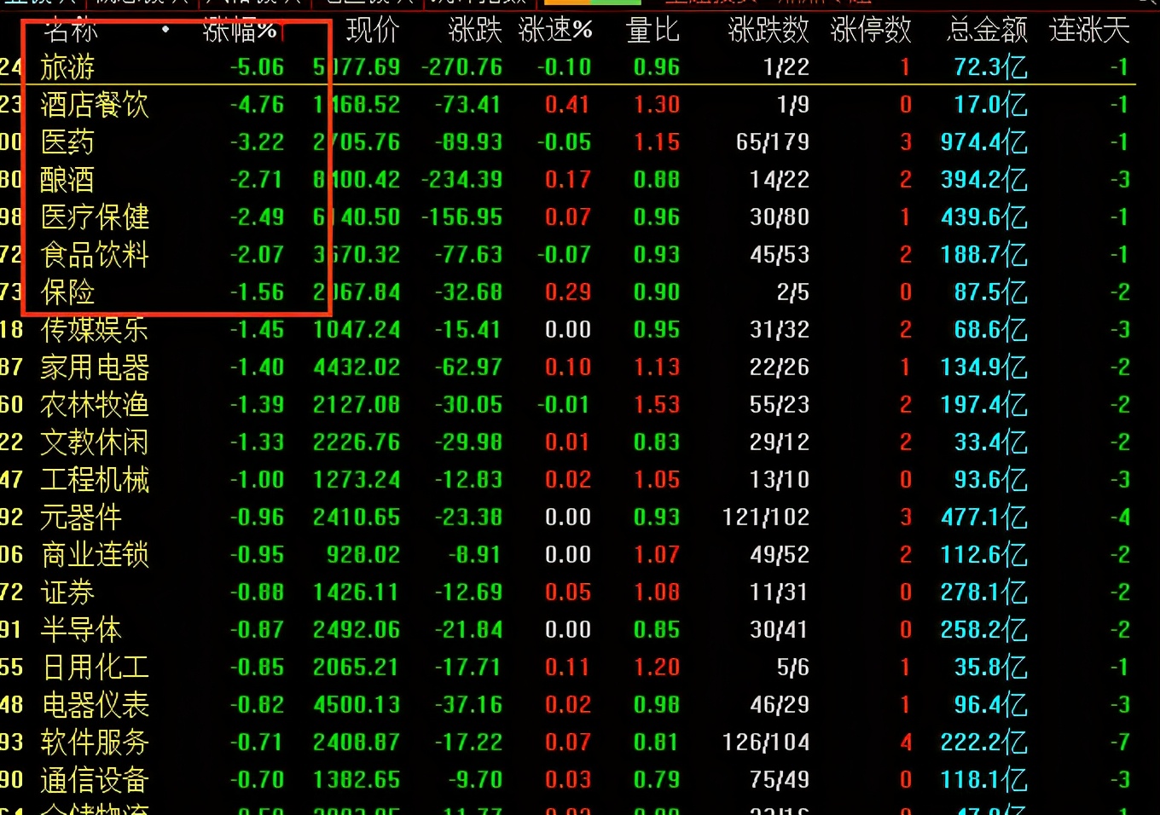Open the 医疗保健 sector
The image size is (1160, 815).
95,217
